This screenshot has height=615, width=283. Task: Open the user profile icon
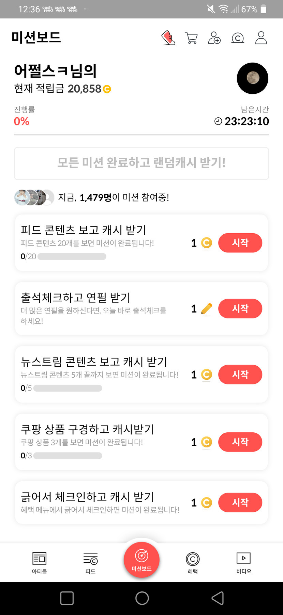pos(261,38)
